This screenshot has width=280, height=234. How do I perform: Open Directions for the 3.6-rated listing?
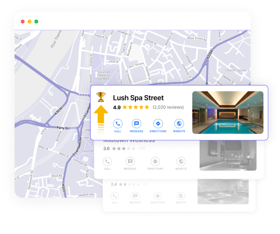(155, 162)
